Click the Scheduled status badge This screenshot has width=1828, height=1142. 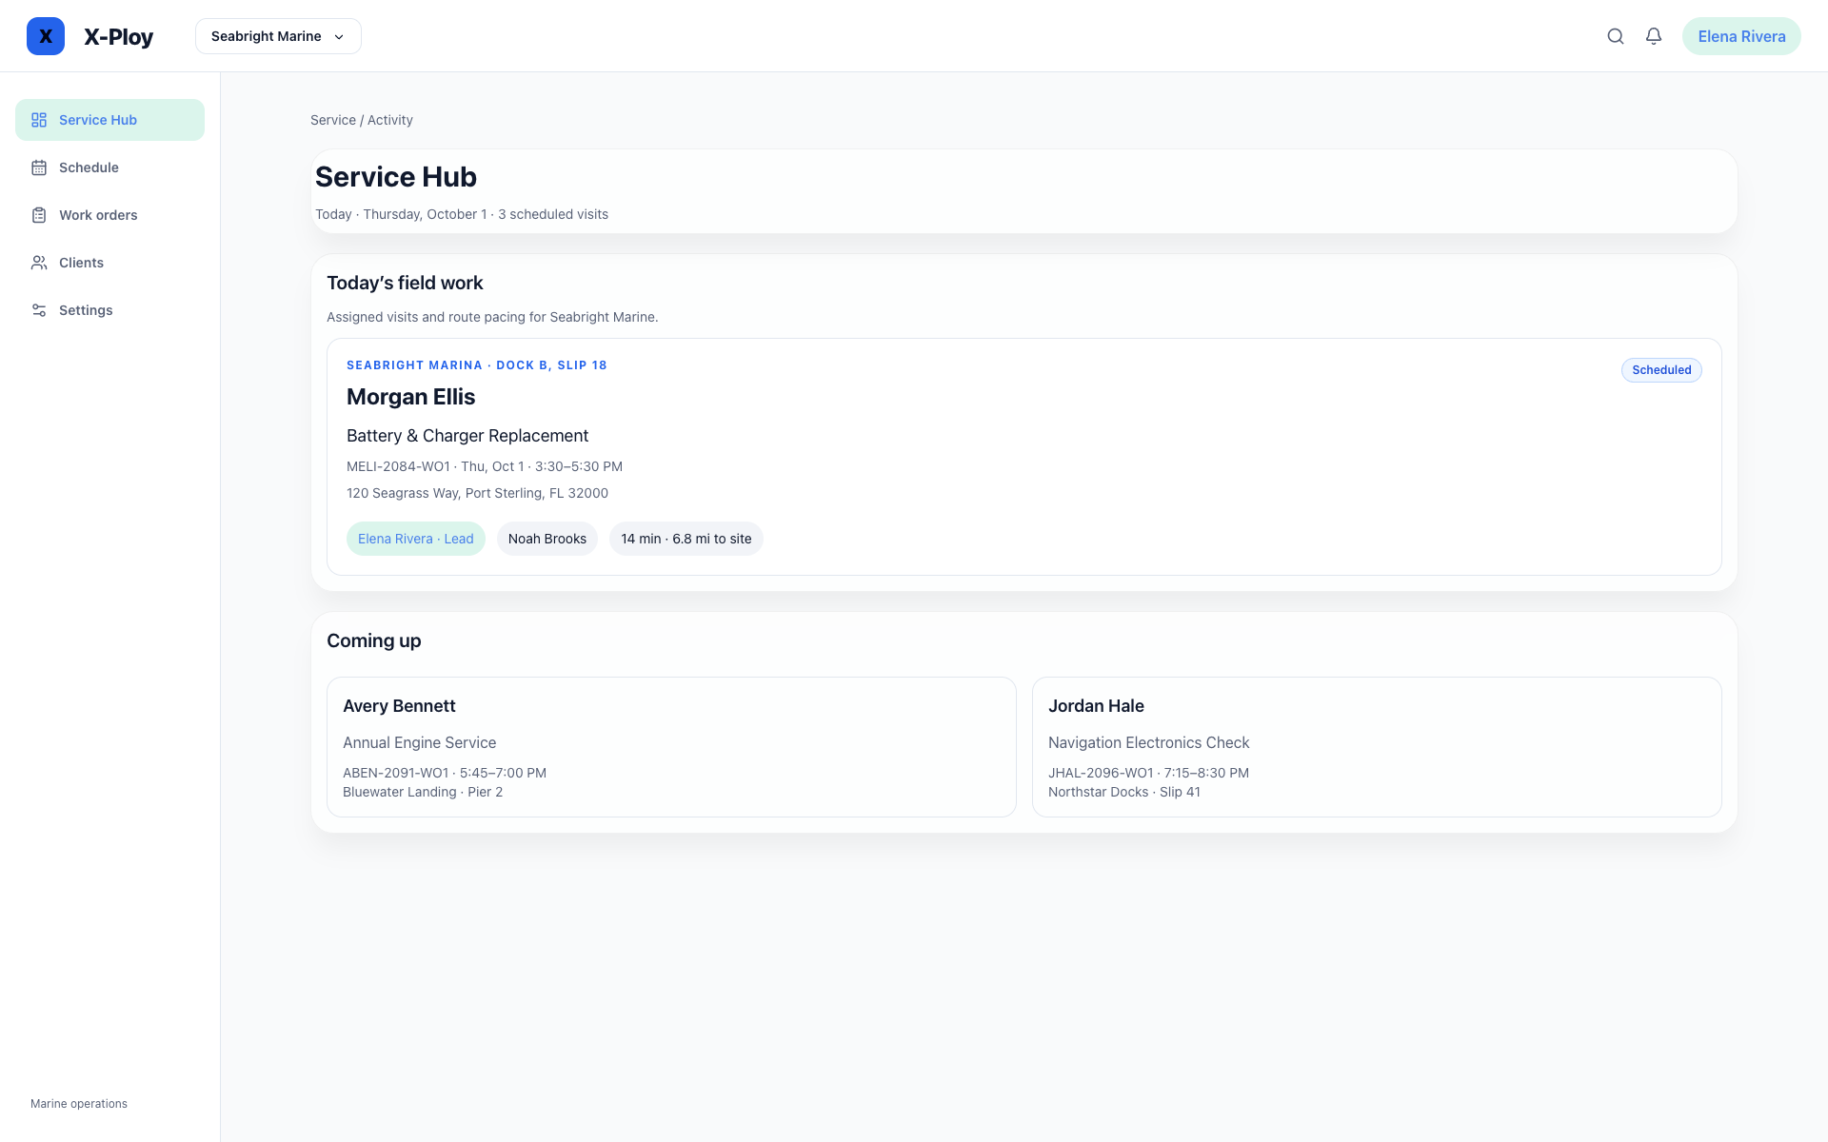pyautogui.click(x=1661, y=370)
